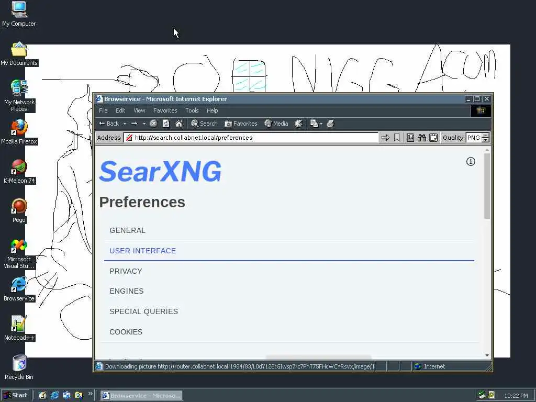Image resolution: width=536 pixels, height=402 pixels.
Task: Select the K-Meleon 74 desktop shortcut
Action: coord(19,172)
